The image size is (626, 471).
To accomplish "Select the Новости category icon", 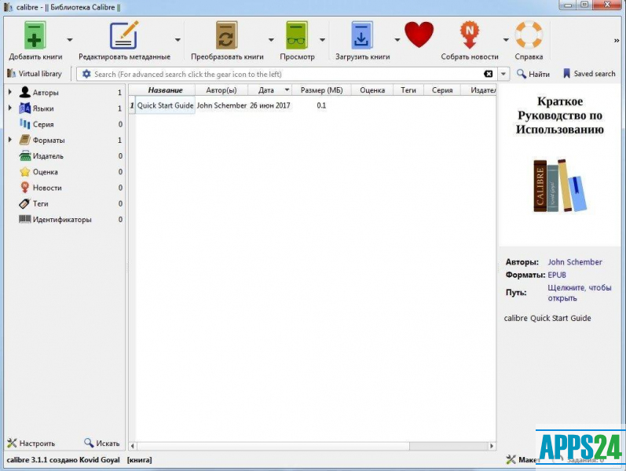I will click(x=25, y=187).
